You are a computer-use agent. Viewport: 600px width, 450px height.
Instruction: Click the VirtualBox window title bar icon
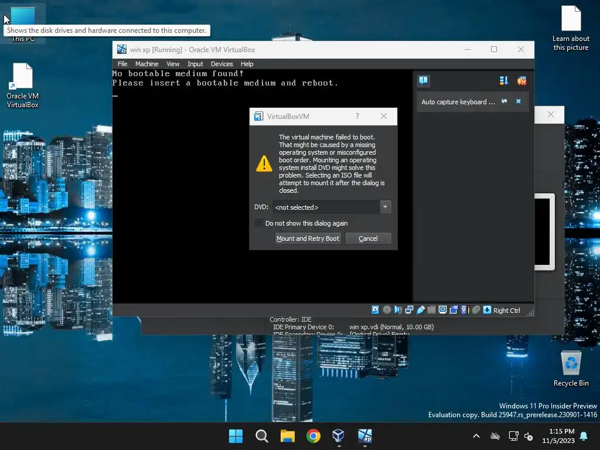coord(122,49)
